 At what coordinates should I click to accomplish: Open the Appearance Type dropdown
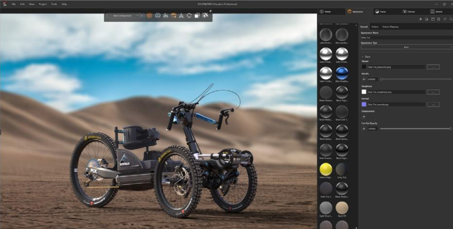407,47
